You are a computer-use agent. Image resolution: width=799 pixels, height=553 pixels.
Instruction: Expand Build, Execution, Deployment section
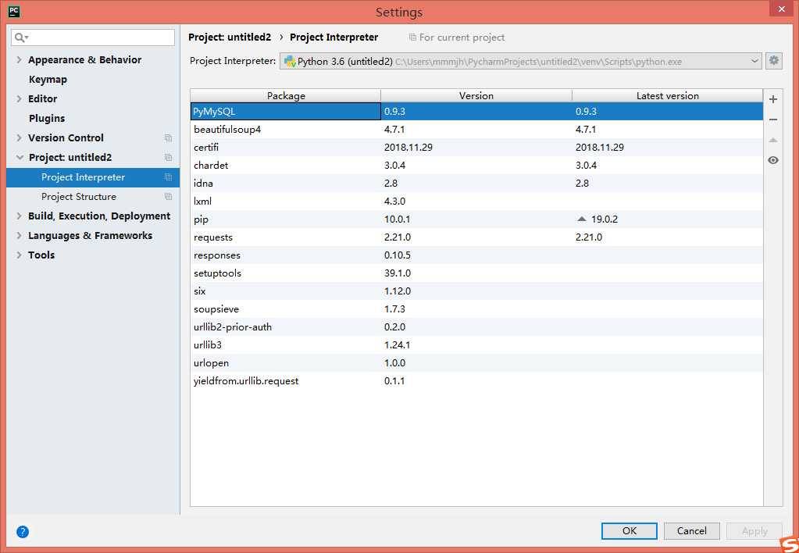click(x=19, y=216)
